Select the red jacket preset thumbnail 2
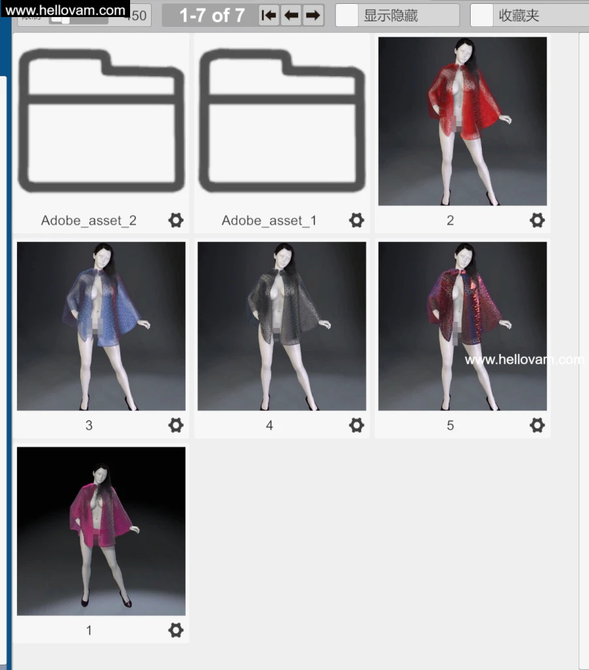 462,120
